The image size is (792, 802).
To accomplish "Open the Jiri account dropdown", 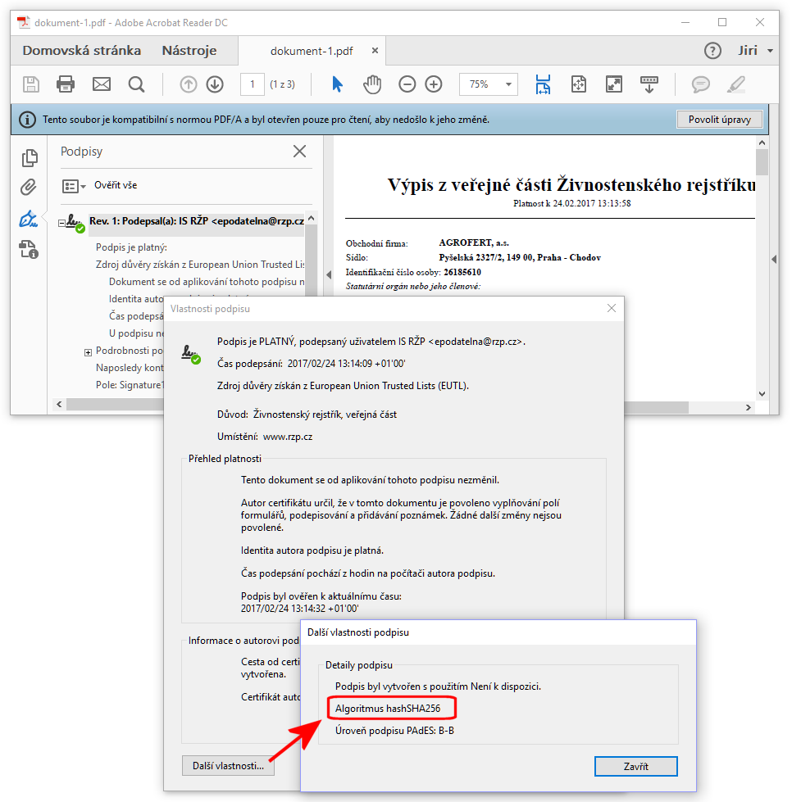I will pyautogui.click(x=770, y=51).
